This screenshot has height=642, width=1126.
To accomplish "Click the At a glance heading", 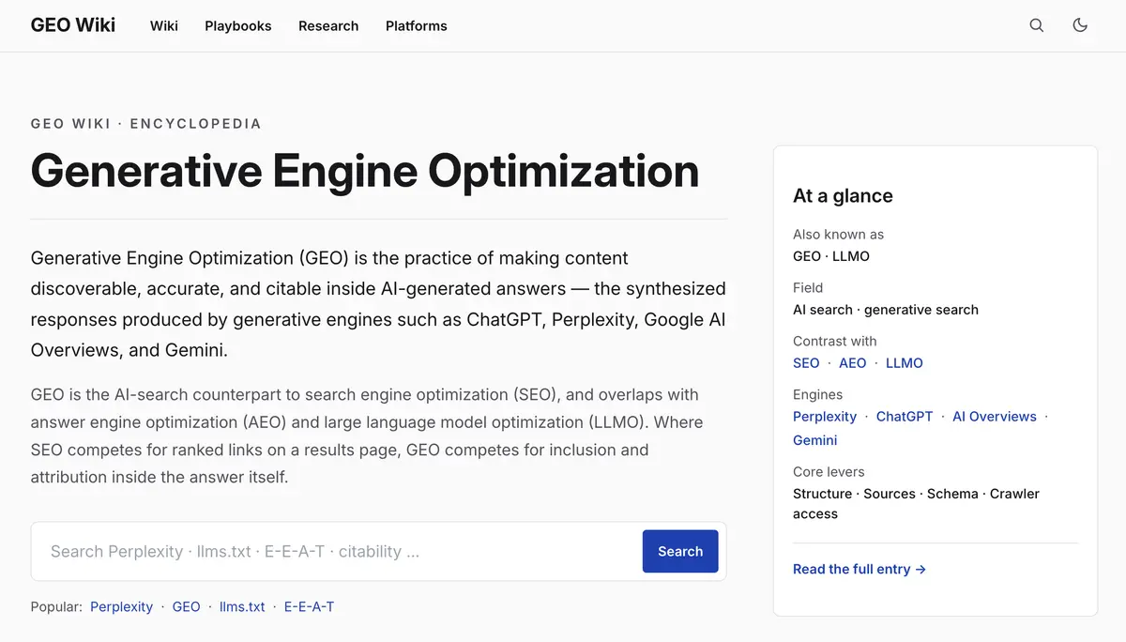I will (x=843, y=196).
